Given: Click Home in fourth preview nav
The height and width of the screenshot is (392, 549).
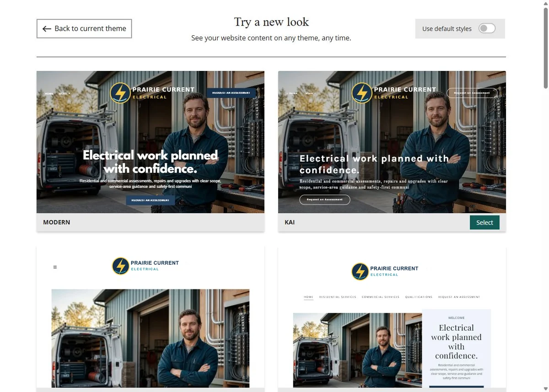Looking at the screenshot, I should point(309,297).
